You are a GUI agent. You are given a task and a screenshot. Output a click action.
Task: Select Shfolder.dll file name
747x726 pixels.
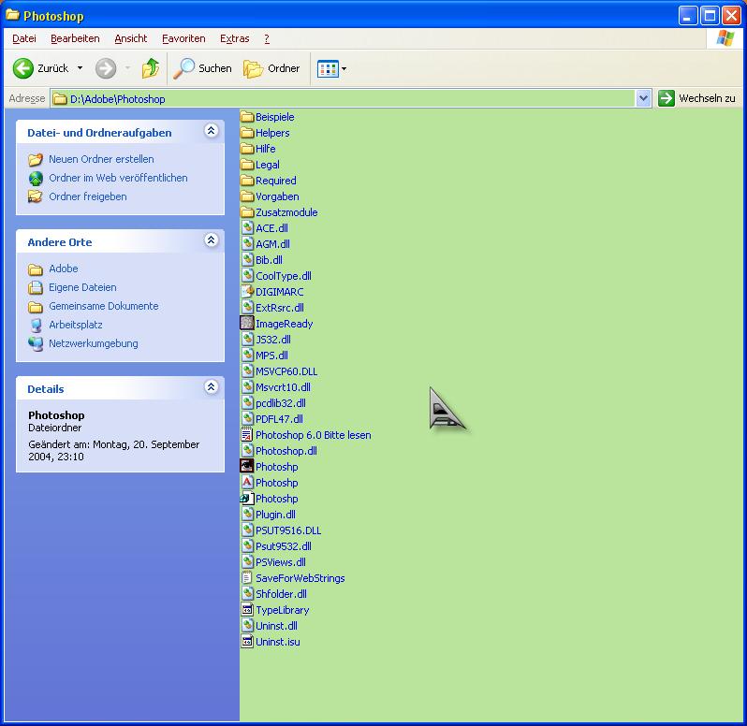click(x=281, y=594)
